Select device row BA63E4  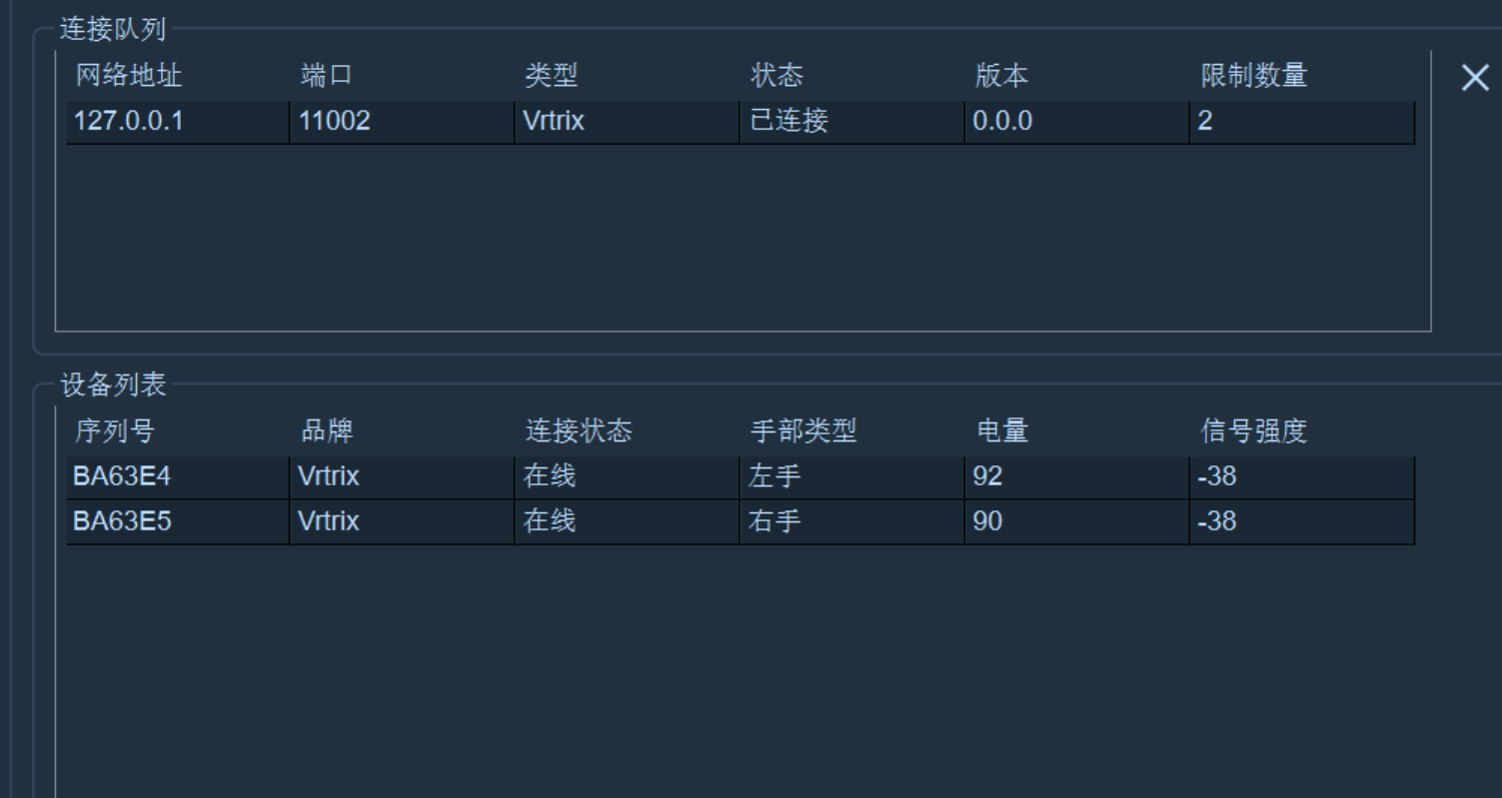[x=741, y=477]
